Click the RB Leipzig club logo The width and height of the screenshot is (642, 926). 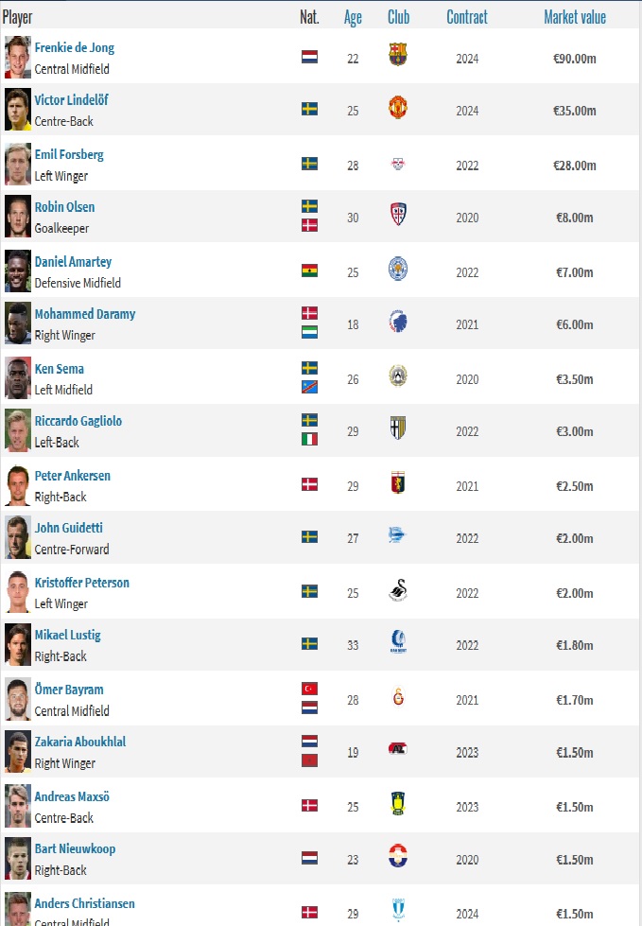398,164
